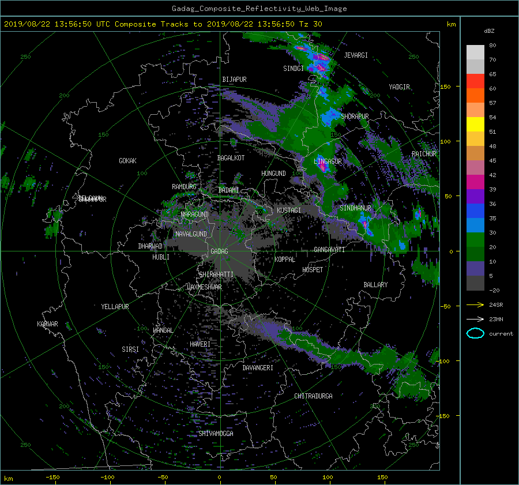Click the white 23MN arrow legend icon
Image resolution: width=519 pixels, height=485 pixels.
475,319
